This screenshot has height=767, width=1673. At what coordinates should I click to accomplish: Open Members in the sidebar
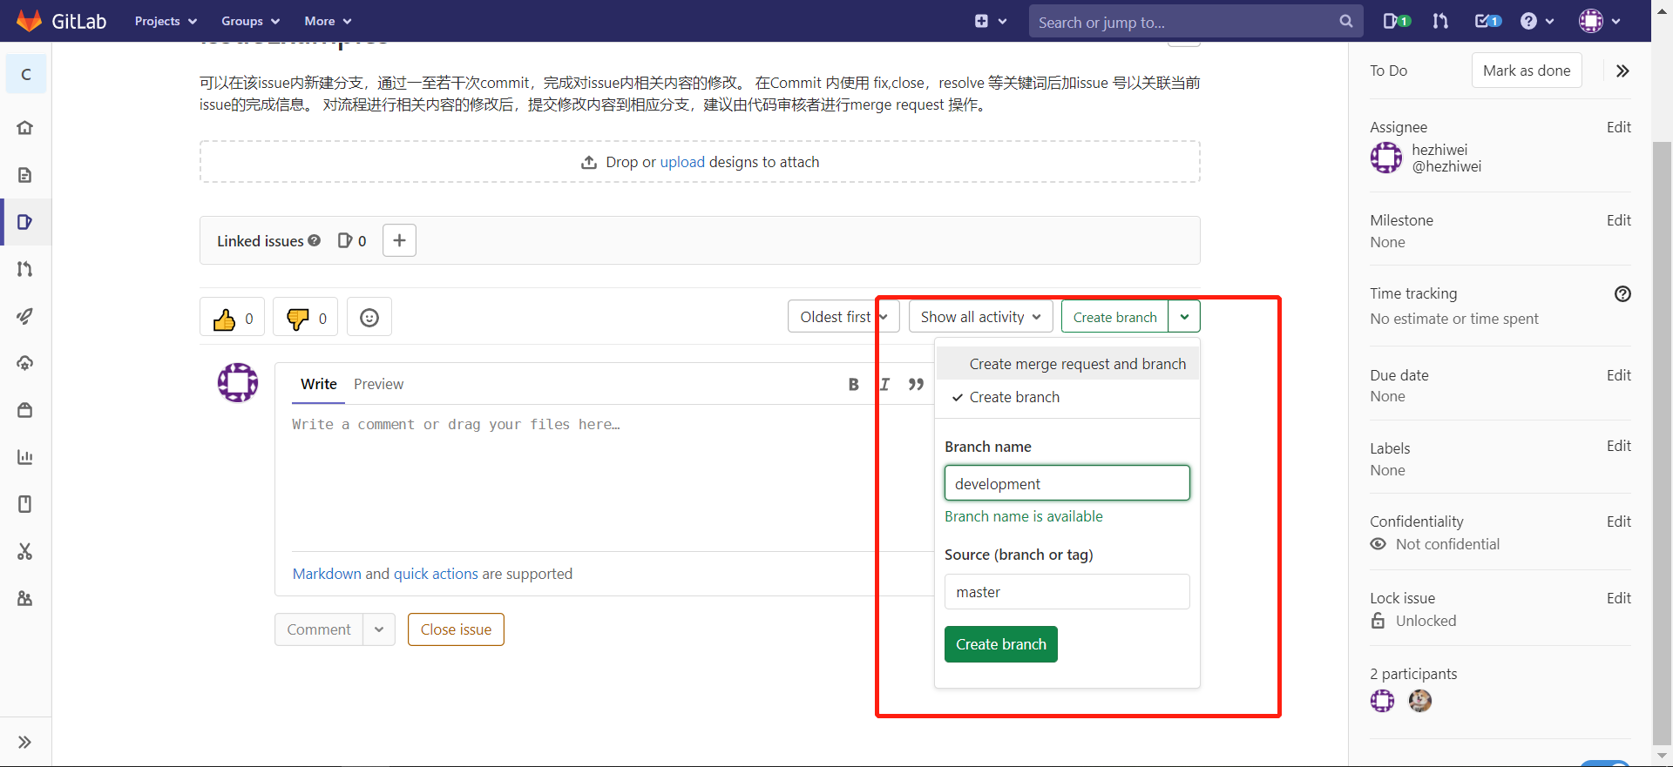(25, 598)
